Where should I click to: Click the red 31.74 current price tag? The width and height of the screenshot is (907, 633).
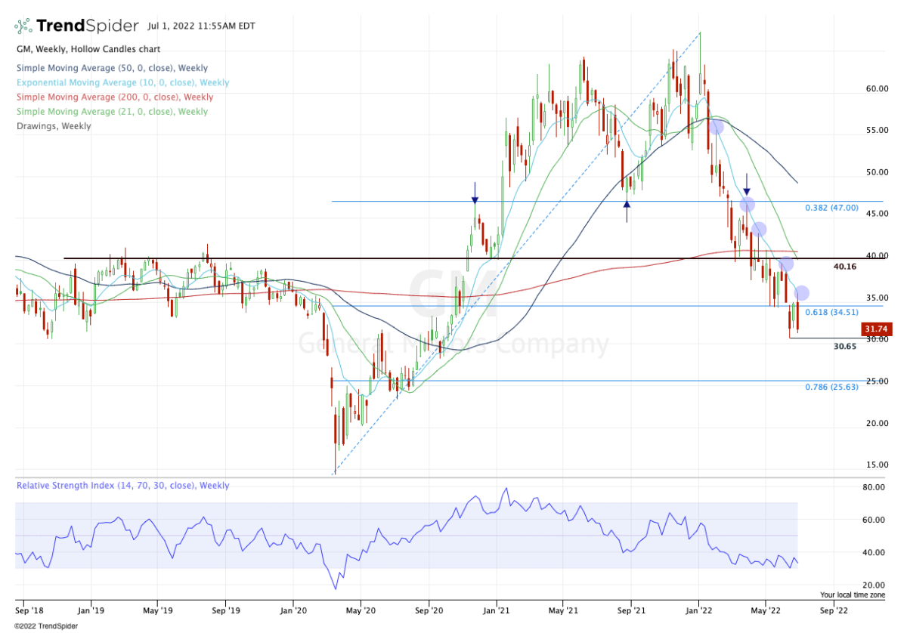pos(877,329)
